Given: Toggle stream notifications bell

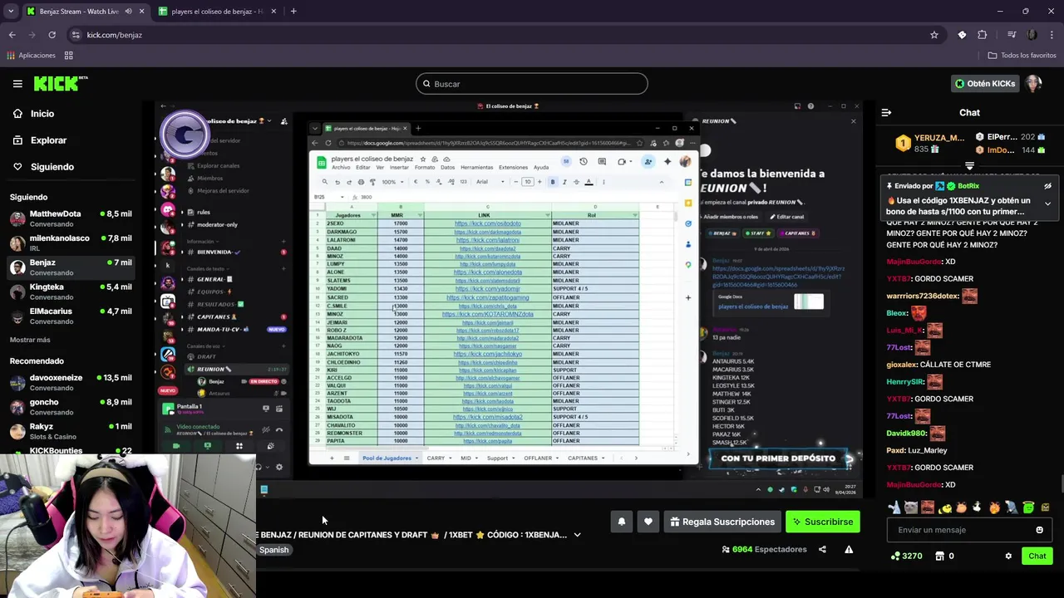Looking at the screenshot, I should 621,522.
